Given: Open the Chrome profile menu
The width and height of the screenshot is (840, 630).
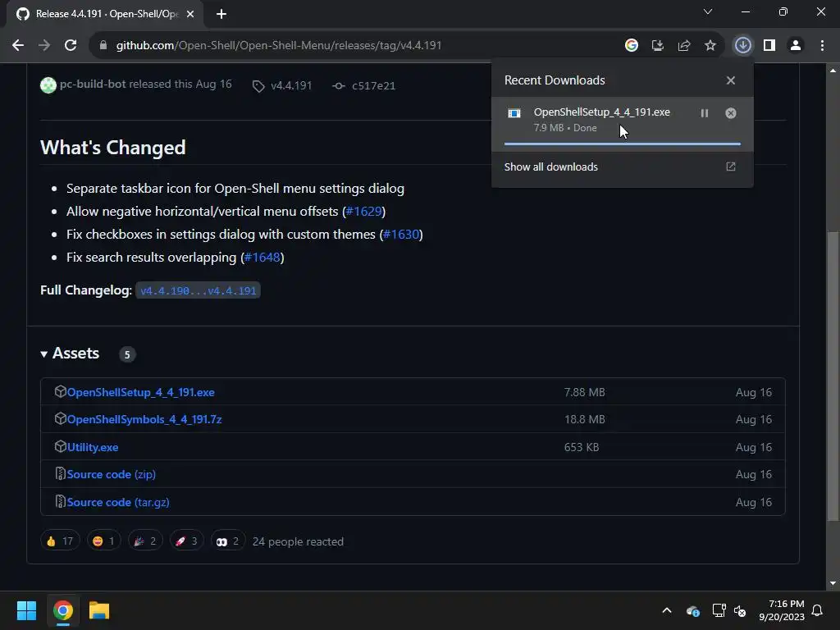Looking at the screenshot, I should coord(796,46).
